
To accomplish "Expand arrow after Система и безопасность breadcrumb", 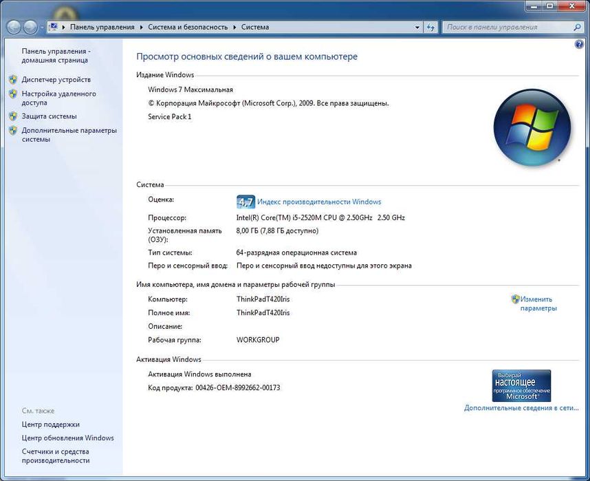I will [234, 27].
